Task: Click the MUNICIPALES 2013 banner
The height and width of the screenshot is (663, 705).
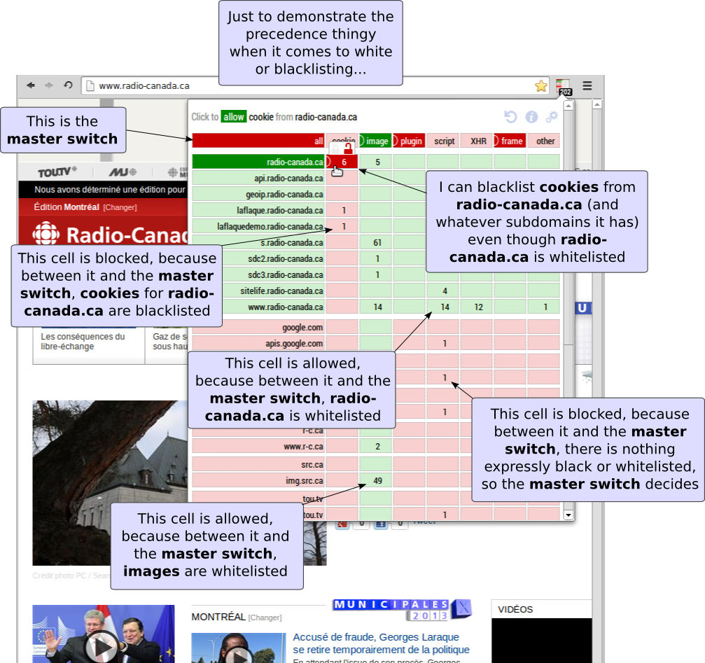Action: click(x=402, y=610)
